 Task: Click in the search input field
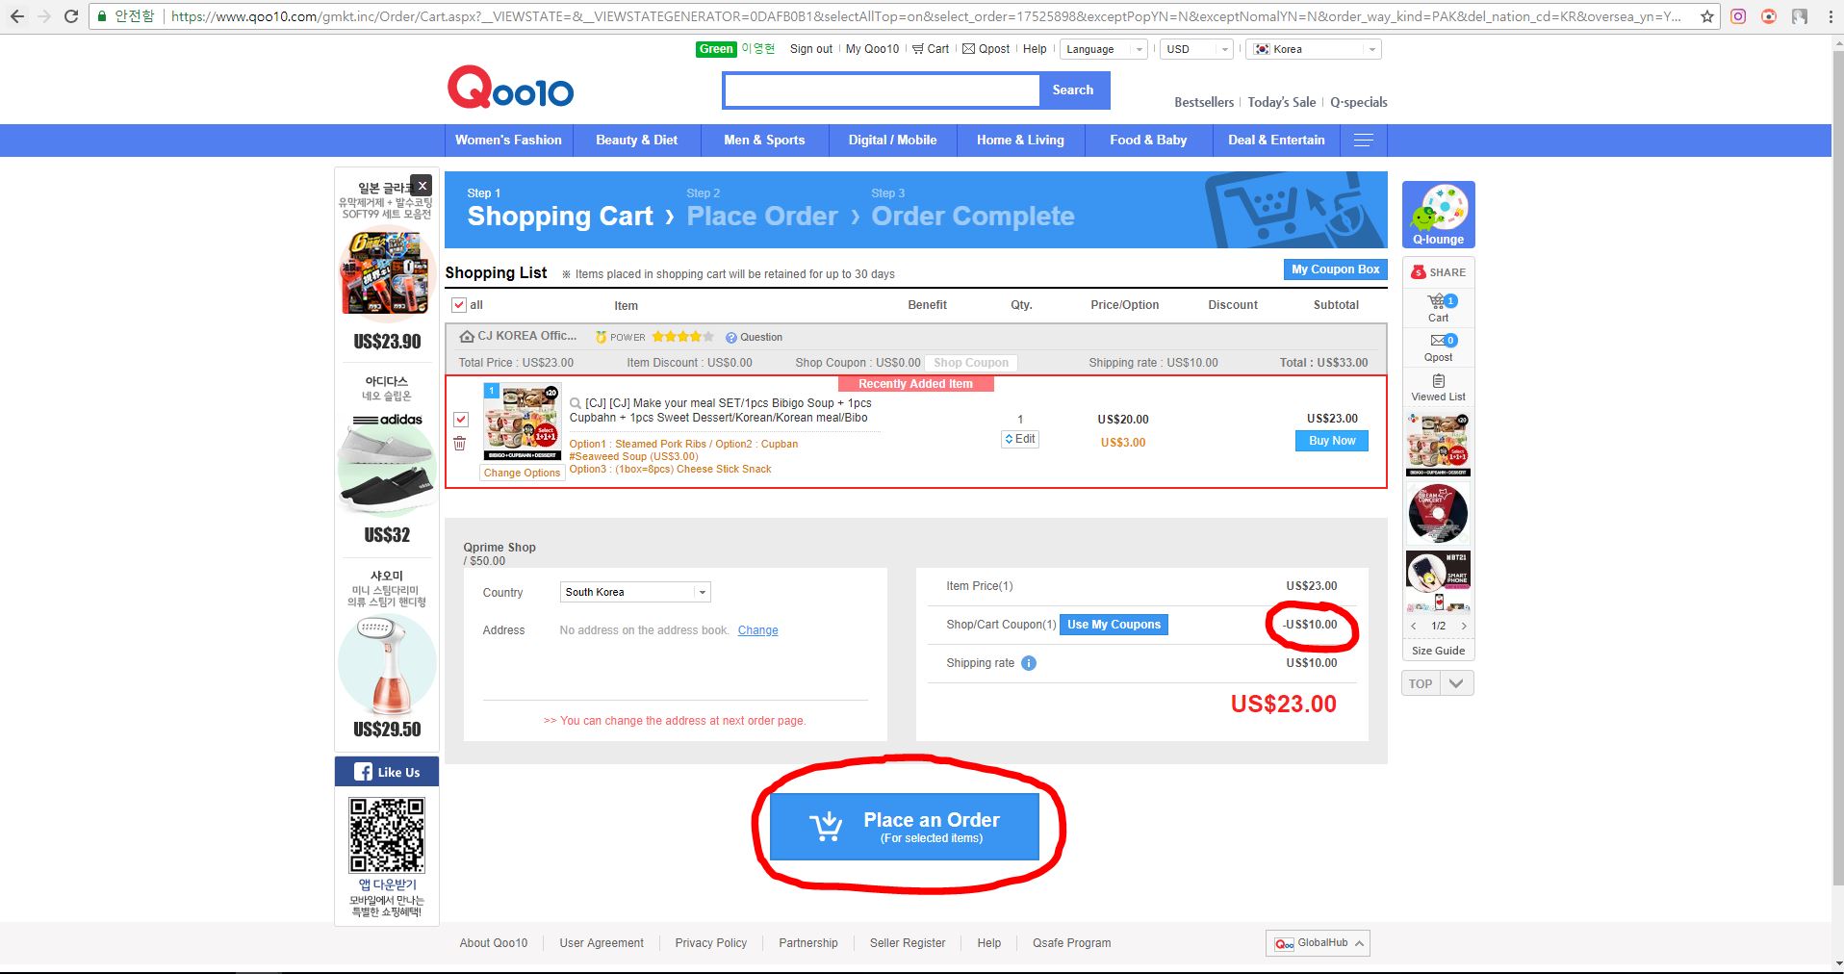click(x=882, y=90)
